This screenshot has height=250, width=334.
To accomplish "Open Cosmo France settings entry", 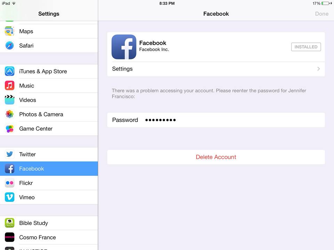I will [x=49, y=237].
